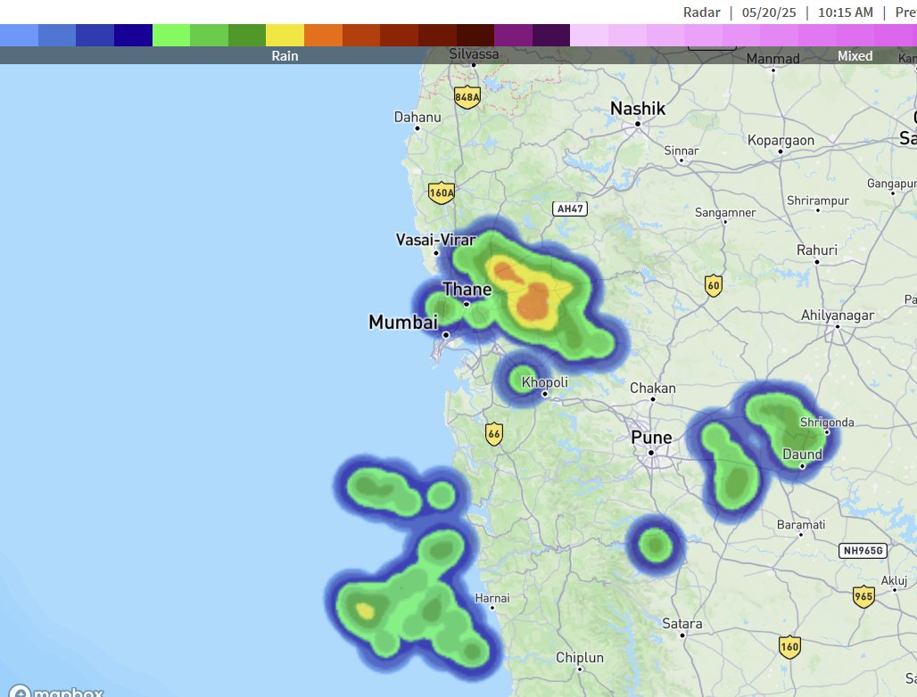Click the Thane city label
This screenshot has height=697, width=917.
point(467,289)
